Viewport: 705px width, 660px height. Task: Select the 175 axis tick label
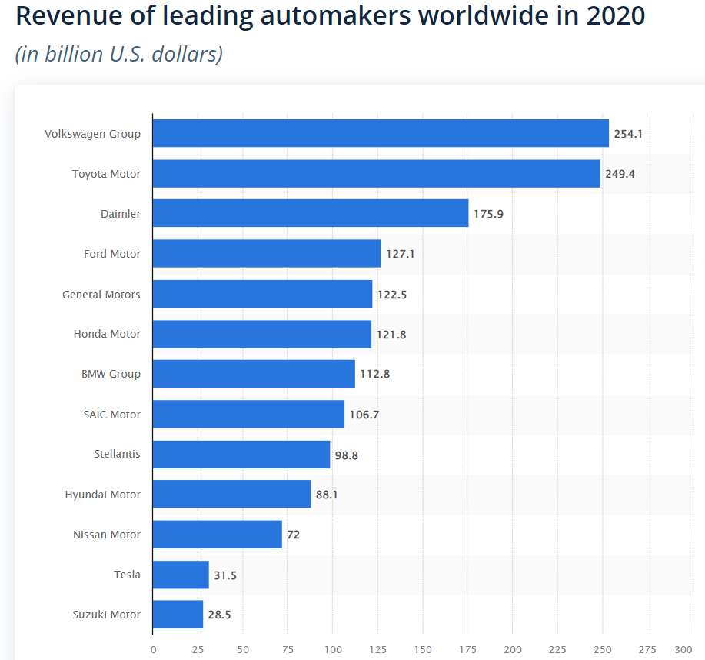(467, 650)
